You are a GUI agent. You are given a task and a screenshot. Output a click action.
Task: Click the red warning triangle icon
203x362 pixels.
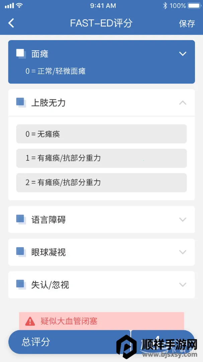pyautogui.click(x=30, y=321)
